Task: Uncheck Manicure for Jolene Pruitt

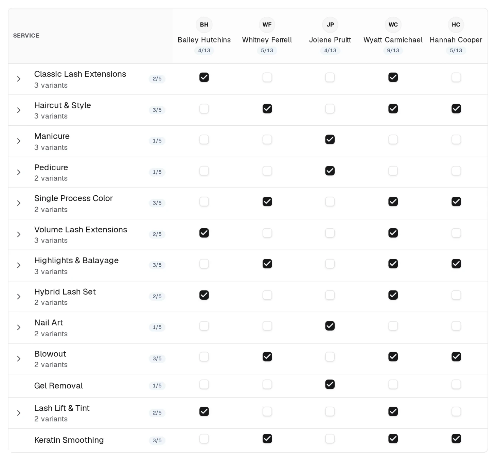Action: [330, 140]
